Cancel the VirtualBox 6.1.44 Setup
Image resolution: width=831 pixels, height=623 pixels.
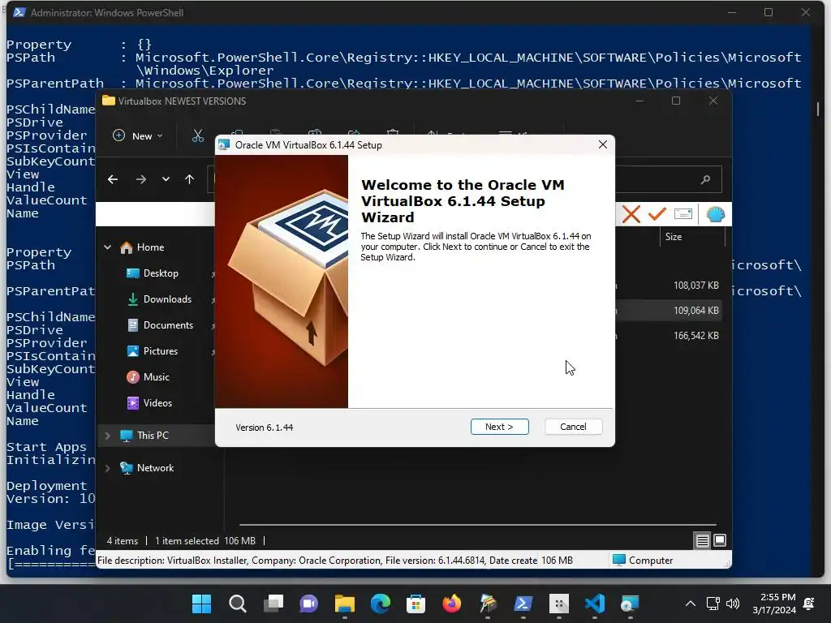(573, 427)
